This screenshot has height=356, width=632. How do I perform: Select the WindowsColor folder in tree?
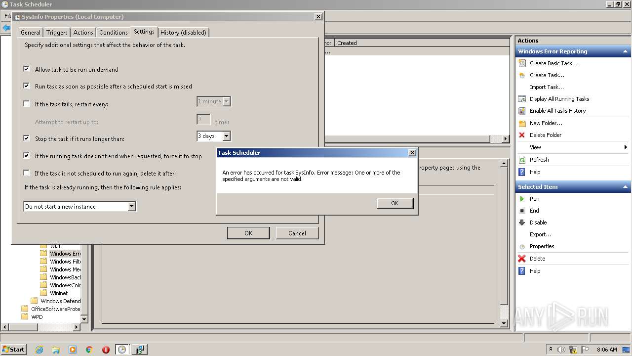pyautogui.click(x=65, y=285)
